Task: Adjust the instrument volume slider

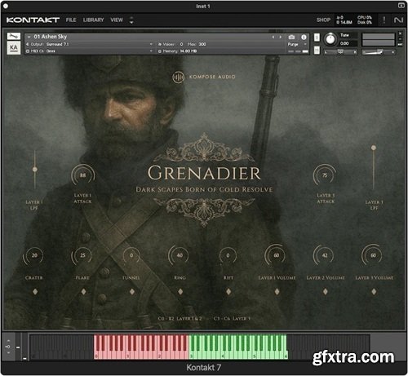Action: pos(379,51)
